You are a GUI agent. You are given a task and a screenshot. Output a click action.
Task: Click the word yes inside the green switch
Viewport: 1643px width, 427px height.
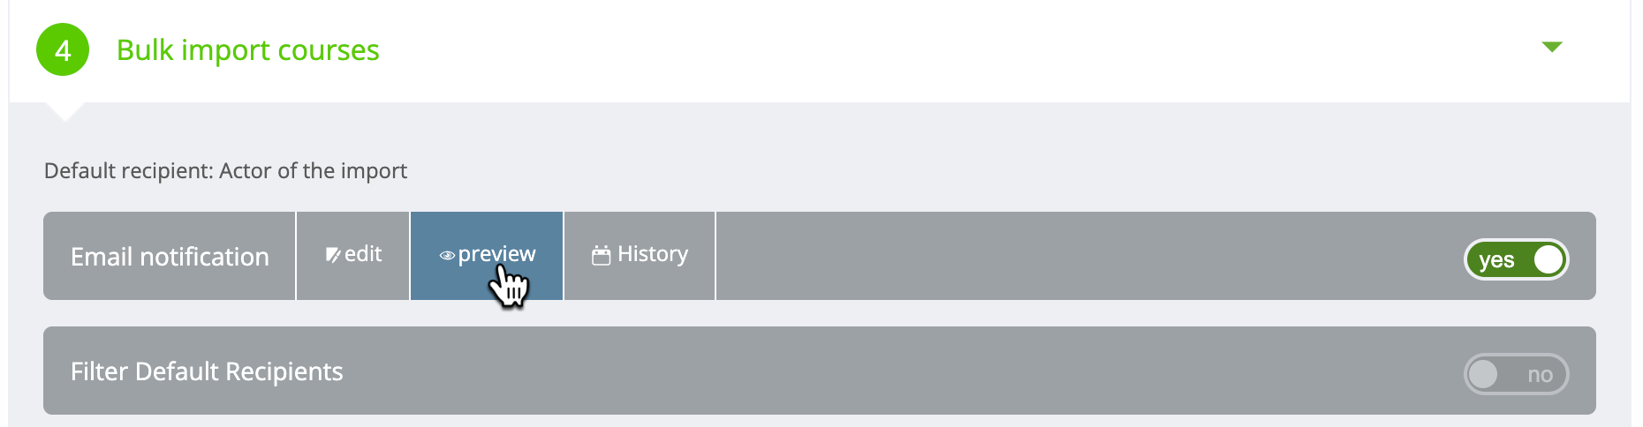(x=1496, y=260)
